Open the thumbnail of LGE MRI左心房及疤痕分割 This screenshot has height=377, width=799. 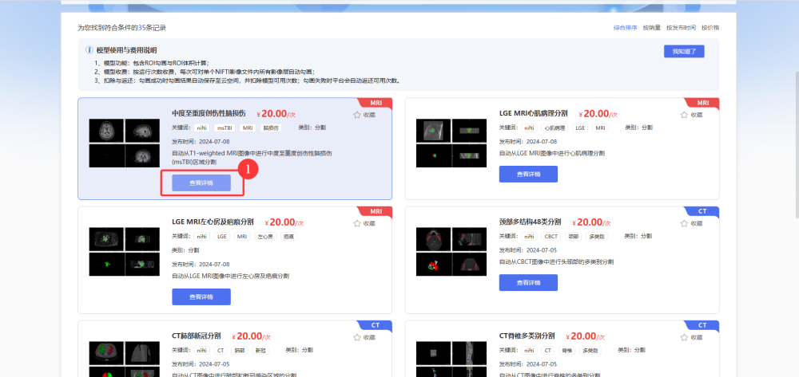124,252
